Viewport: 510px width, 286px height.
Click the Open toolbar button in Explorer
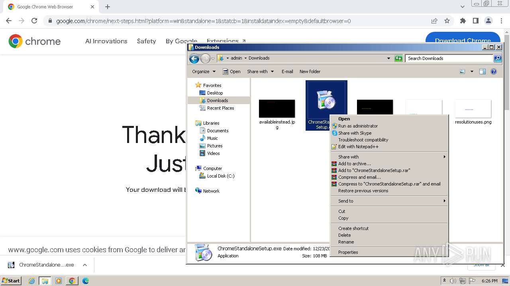231,71
